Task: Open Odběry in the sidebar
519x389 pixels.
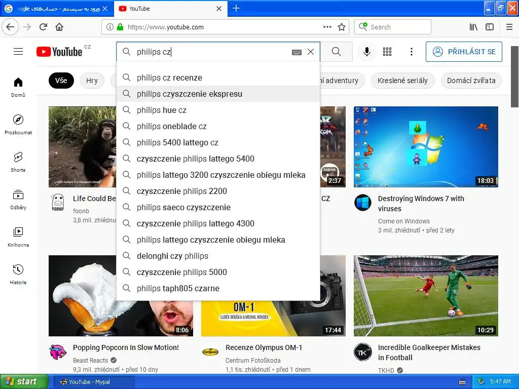Action: [x=18, y=200]
